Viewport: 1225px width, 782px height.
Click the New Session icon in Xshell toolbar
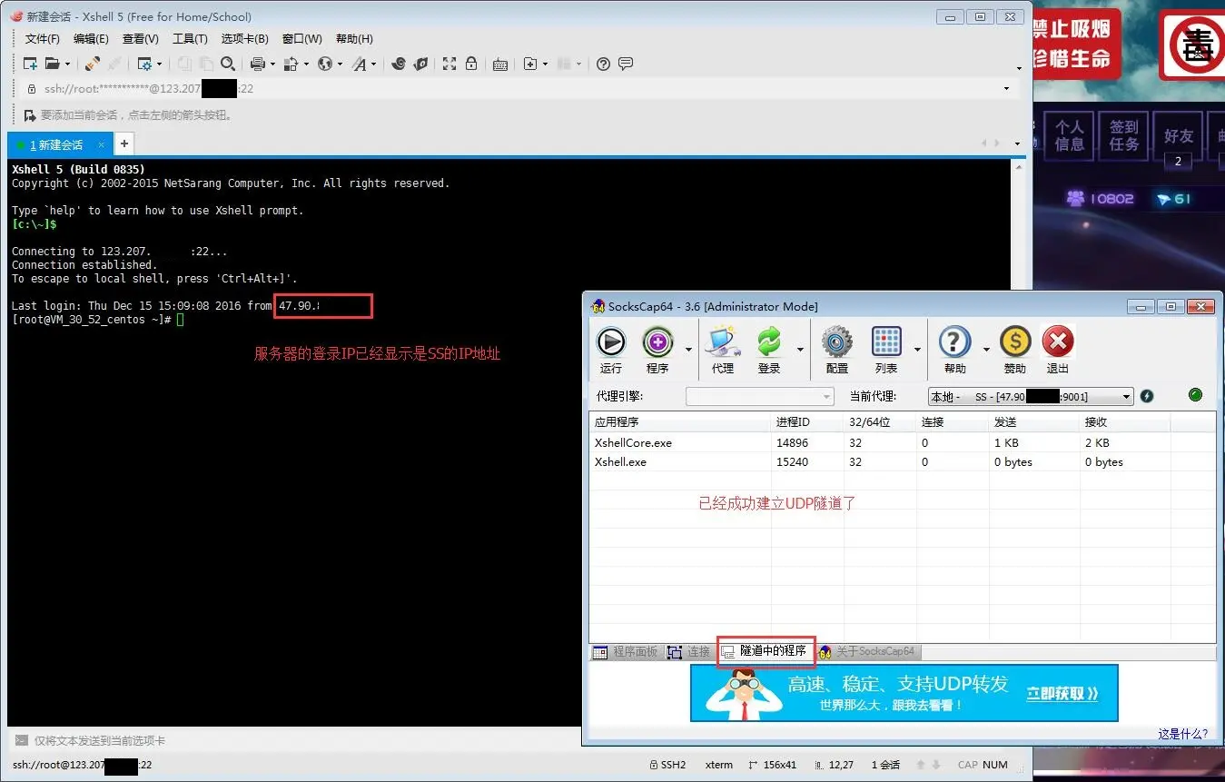pos(30,64)
